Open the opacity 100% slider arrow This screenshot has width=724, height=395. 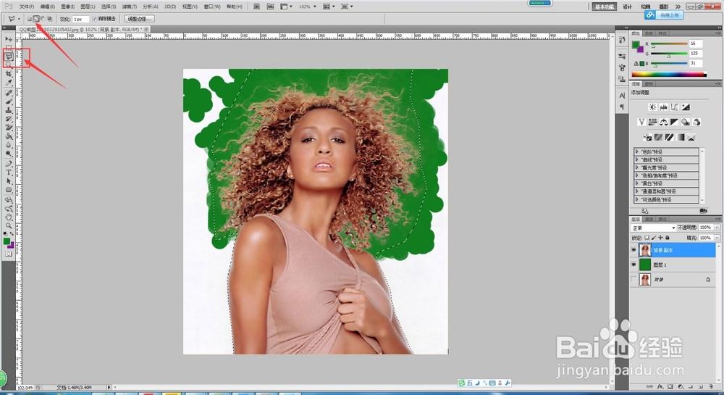click(717, 228)
